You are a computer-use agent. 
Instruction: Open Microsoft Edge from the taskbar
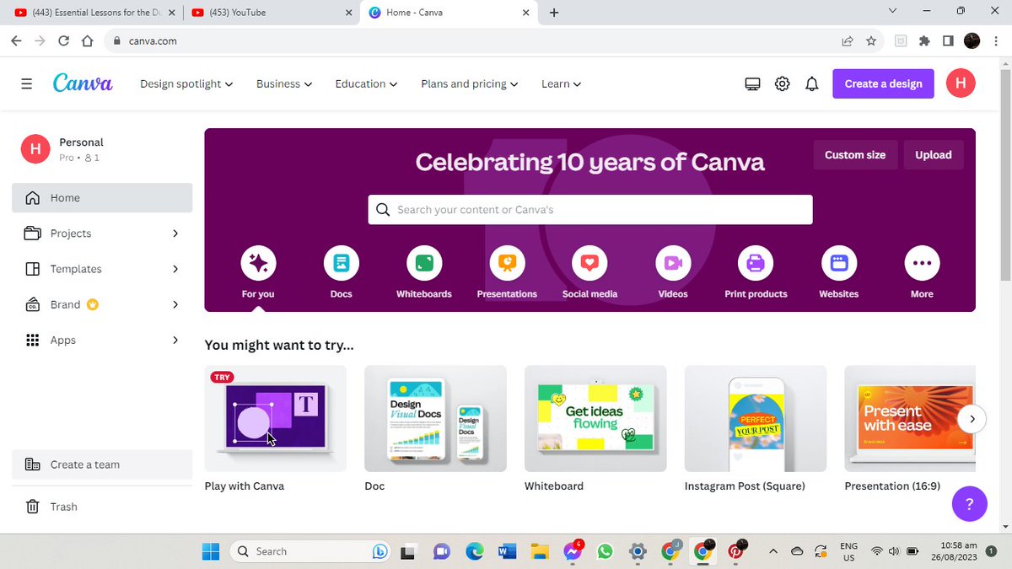click(x=475, y=551)
